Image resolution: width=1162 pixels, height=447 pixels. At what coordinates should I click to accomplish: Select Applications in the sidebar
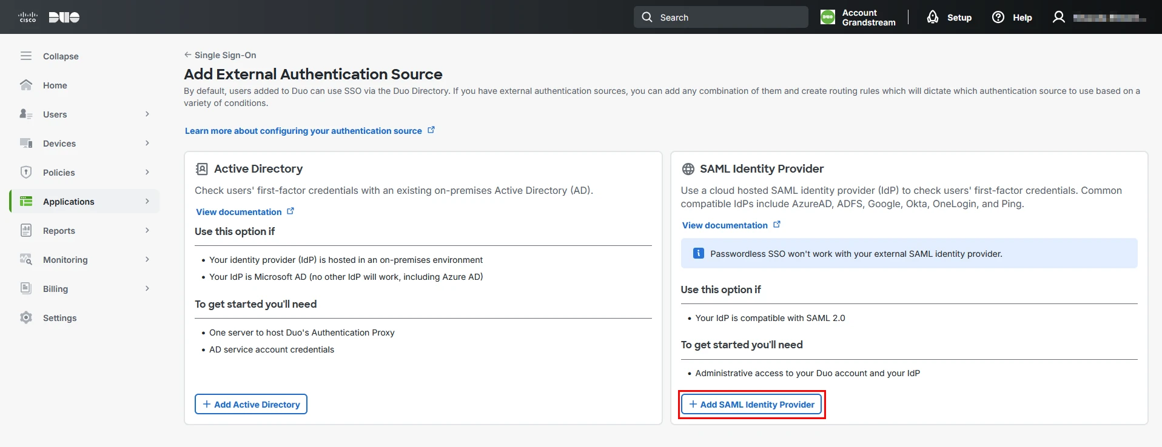click(84, 201)
